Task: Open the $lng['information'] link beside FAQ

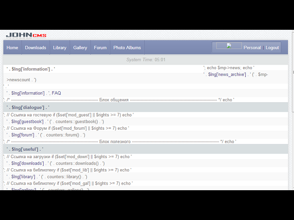Action: (28, 93)
